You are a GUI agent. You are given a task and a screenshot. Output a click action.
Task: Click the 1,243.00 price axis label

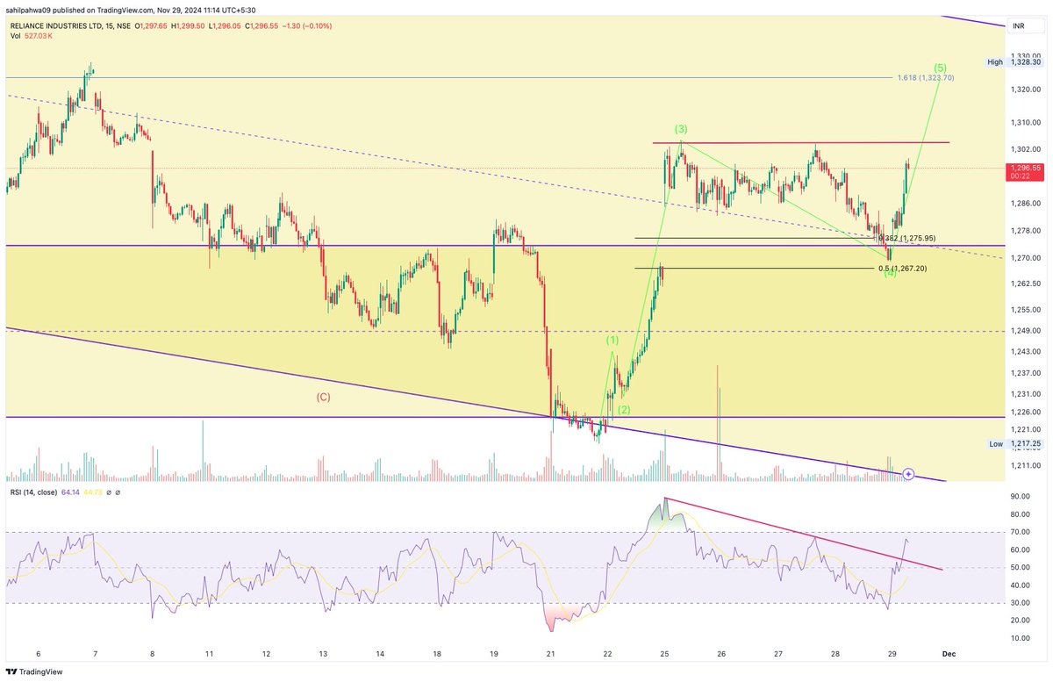point(1026,352)
